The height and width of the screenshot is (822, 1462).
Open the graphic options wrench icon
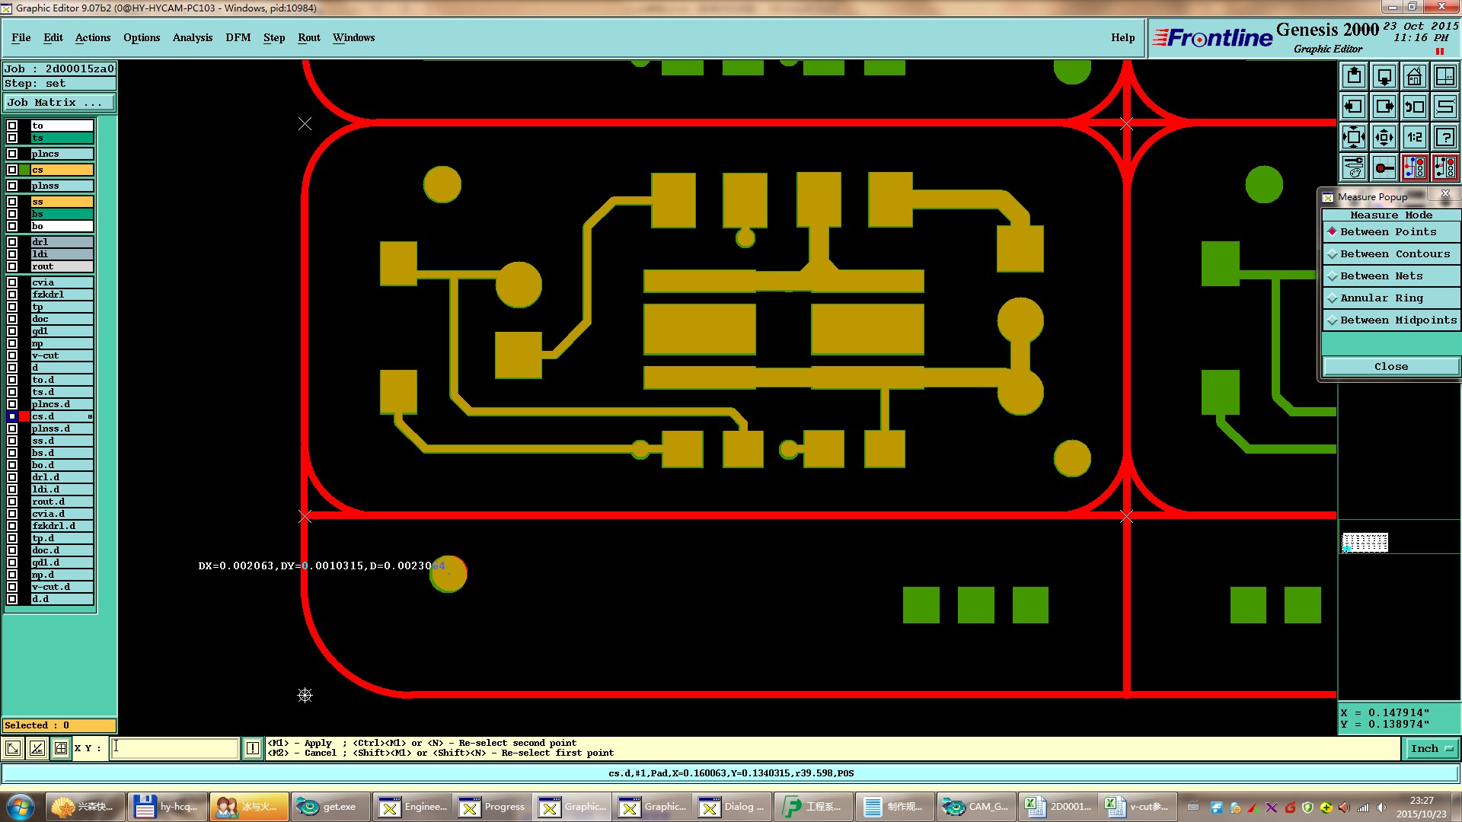point(1354,167)
